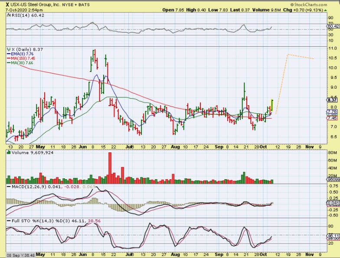The image size is (340, 258).
Task: Click the 'RSI(14) 60.42' panel label
Action: click(28, 15)
